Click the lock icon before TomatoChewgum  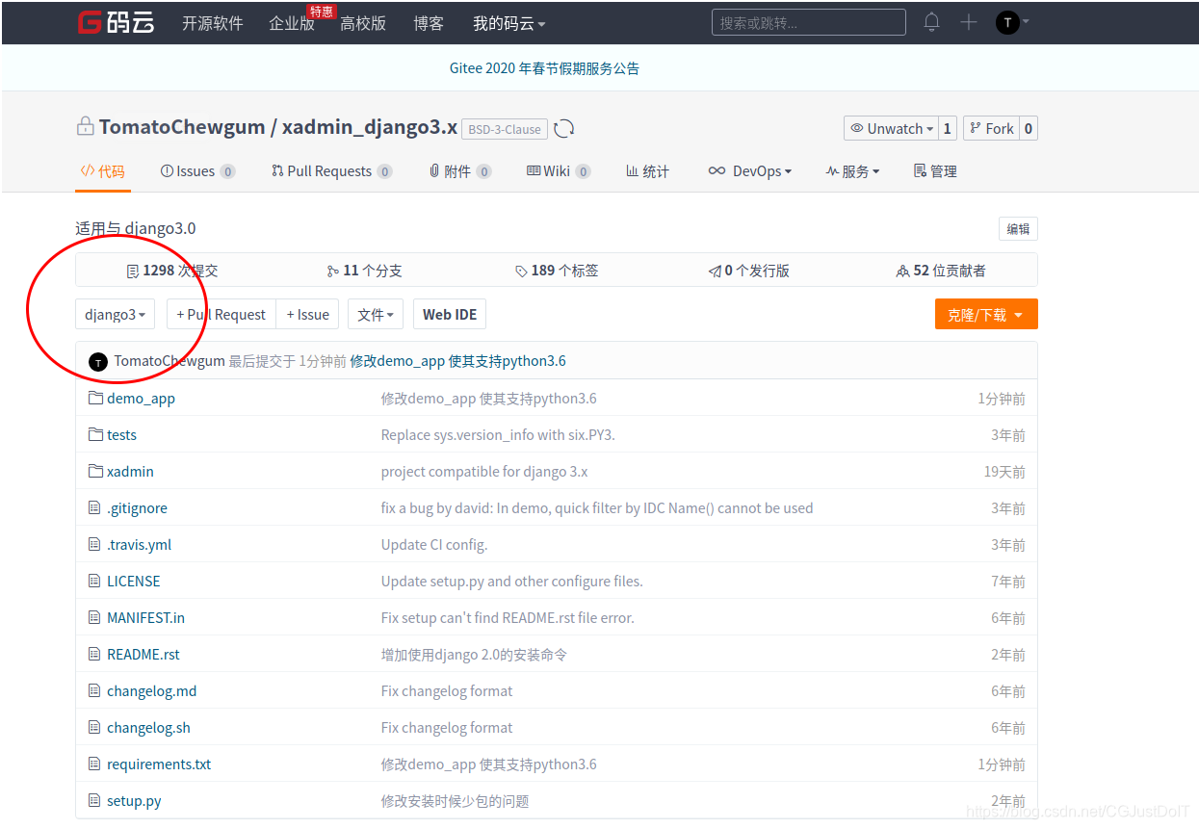86,127
